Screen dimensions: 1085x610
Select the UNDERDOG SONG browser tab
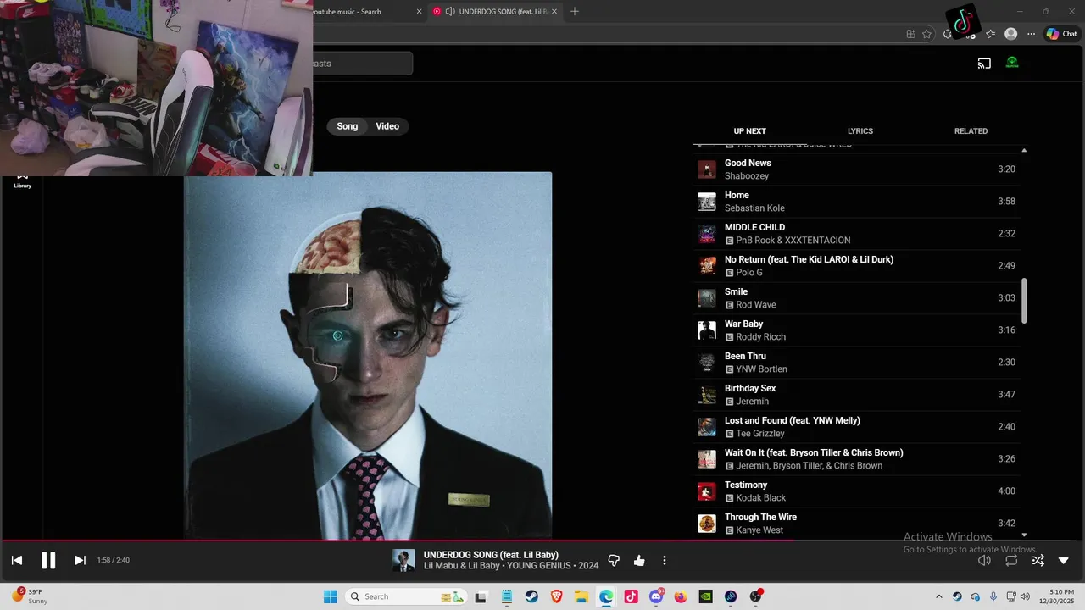[x=494, y=12]
